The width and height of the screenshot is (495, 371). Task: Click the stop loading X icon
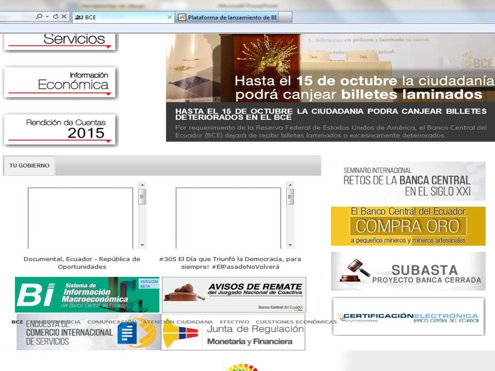click(x=64, y=16)
